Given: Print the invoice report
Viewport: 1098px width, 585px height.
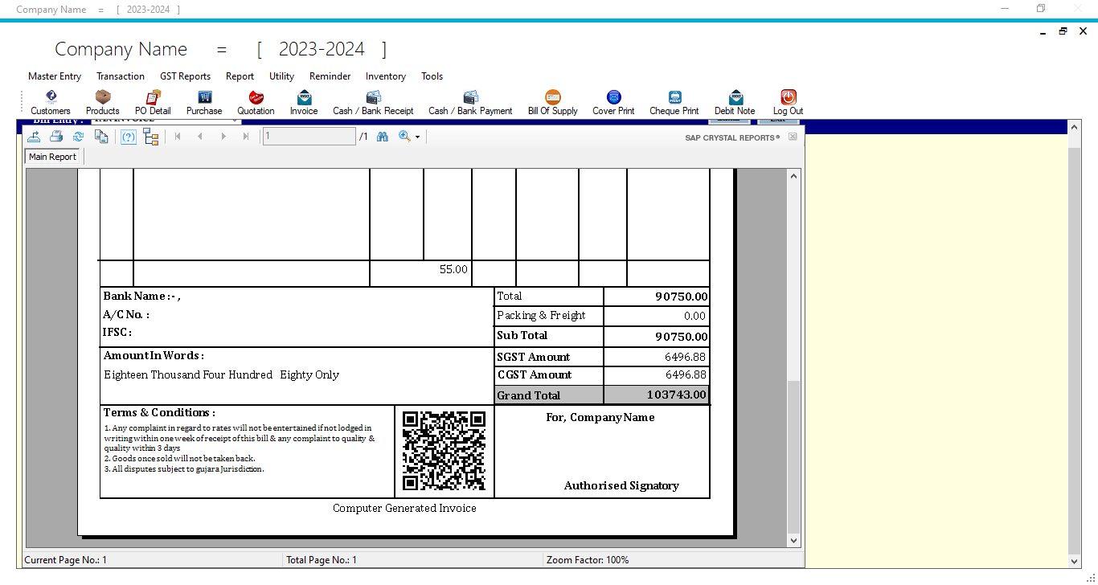Looking at the screenshot, I should tap(56, 136).
